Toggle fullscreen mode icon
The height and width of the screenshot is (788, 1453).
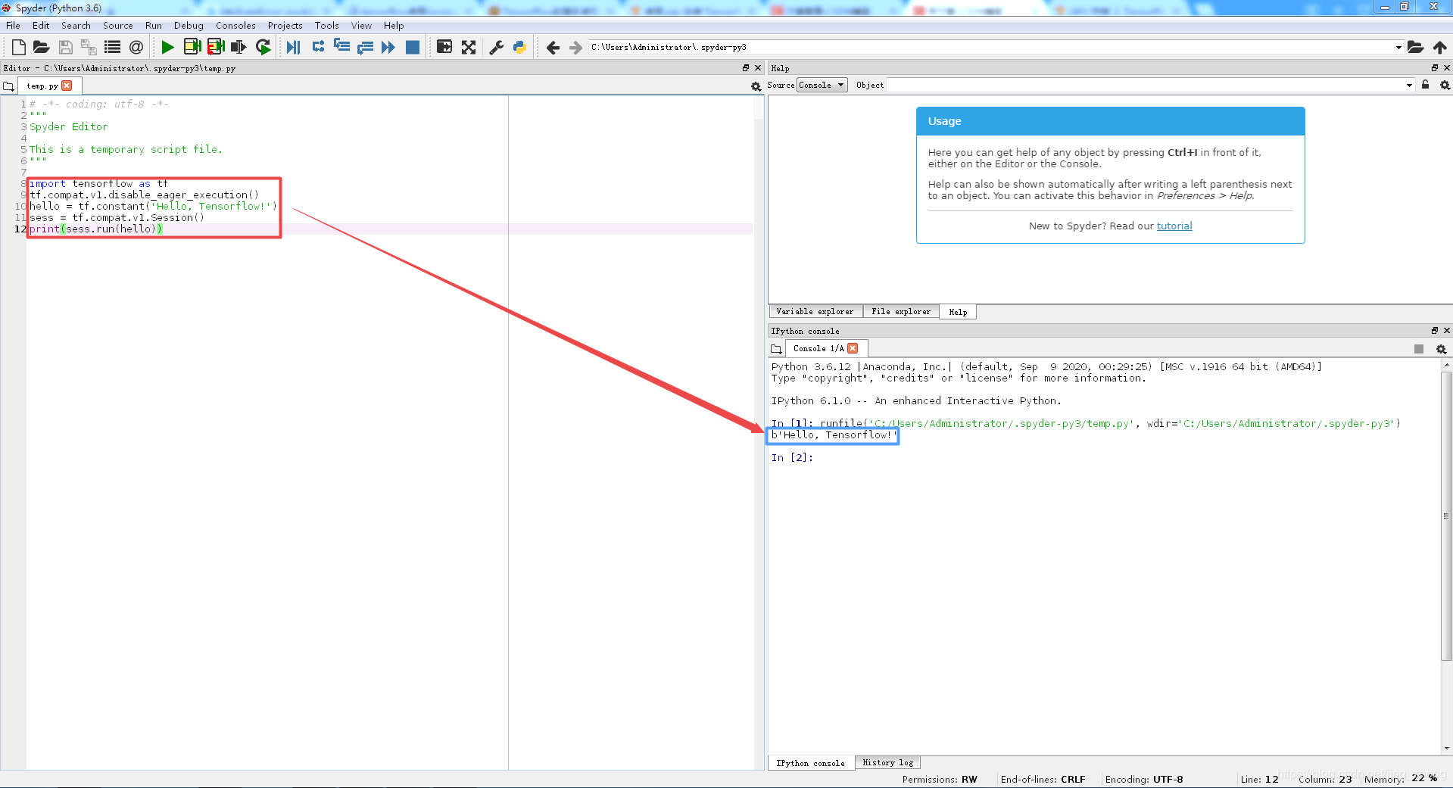coord(469,47)
